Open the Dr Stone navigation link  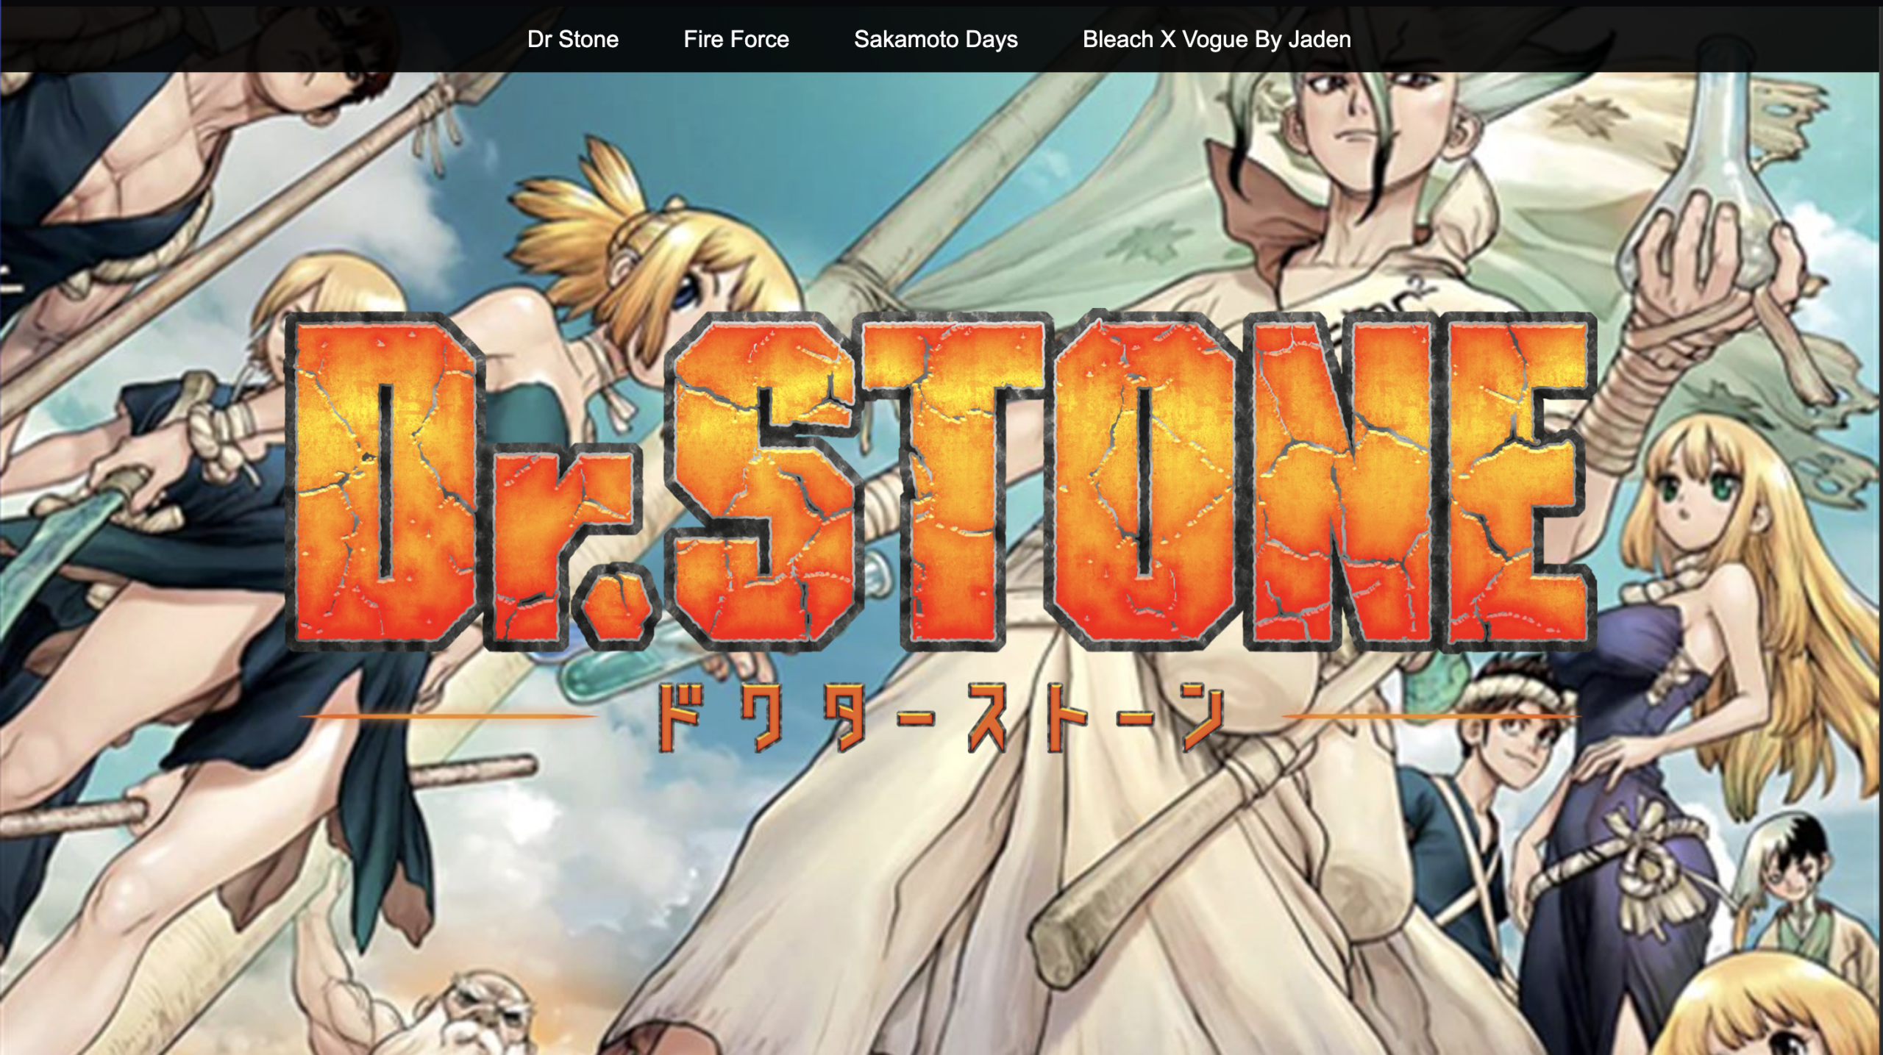coord(574,39)
